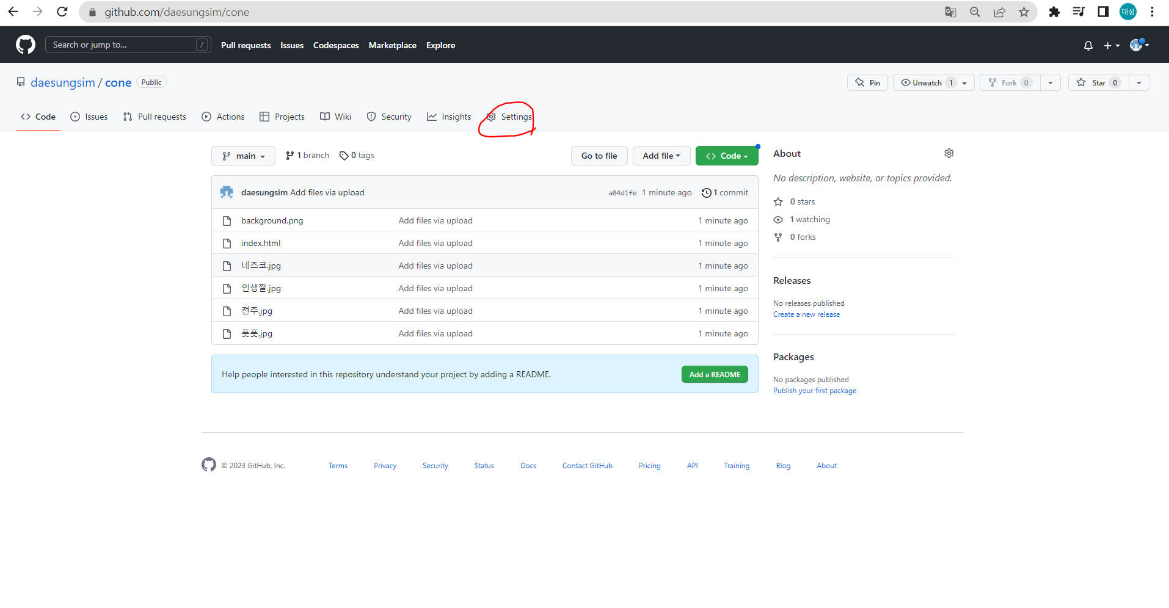Open the Insights tab
Image resolution: width=1169 pixels, height=608 pixels.
[x=449, y=117]
